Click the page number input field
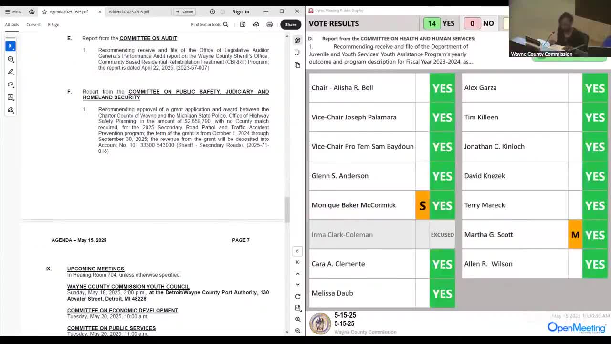The width and height of the screenshot is (611, 344). coord(297,251)
